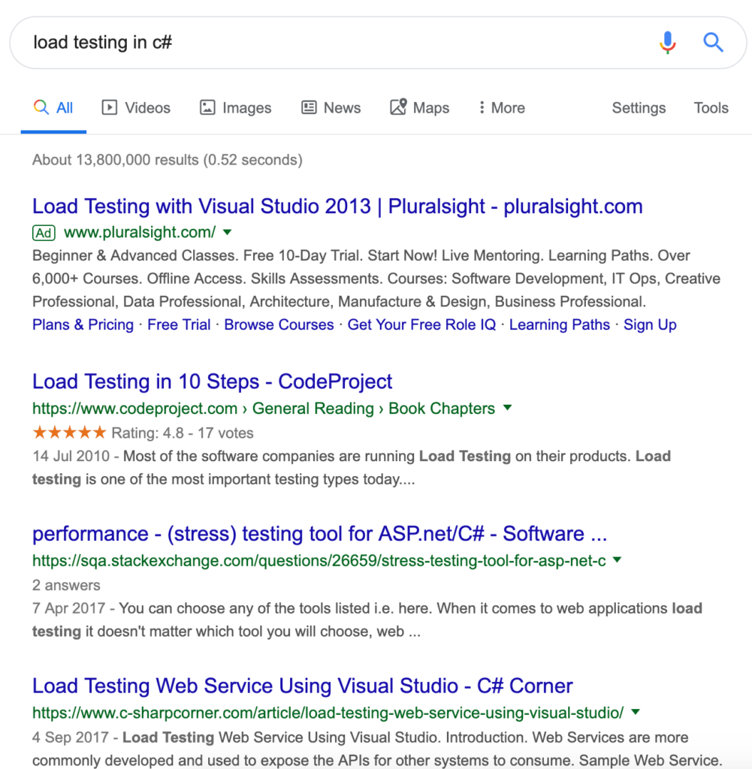This screenshot has height=769, width=752.
Task: Click the sqa.stackexchange.com green URL
Action: tap(319, 560)
